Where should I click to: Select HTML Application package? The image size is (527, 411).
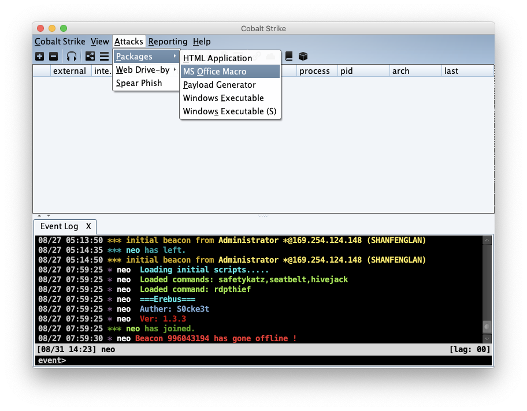tap(230, 58)
